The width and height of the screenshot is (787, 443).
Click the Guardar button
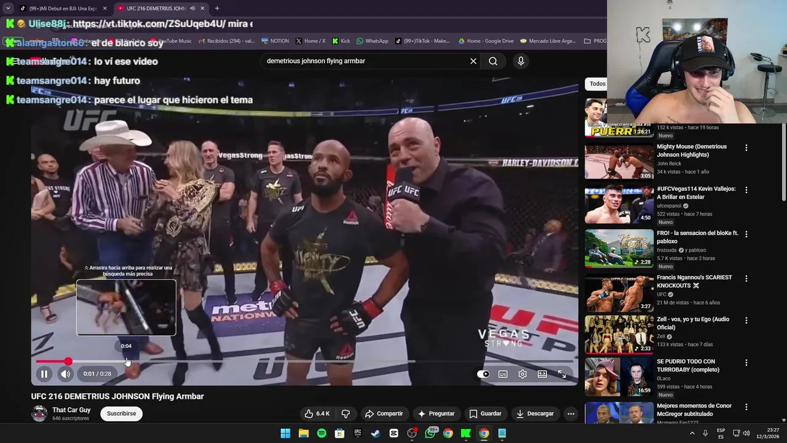486,413
